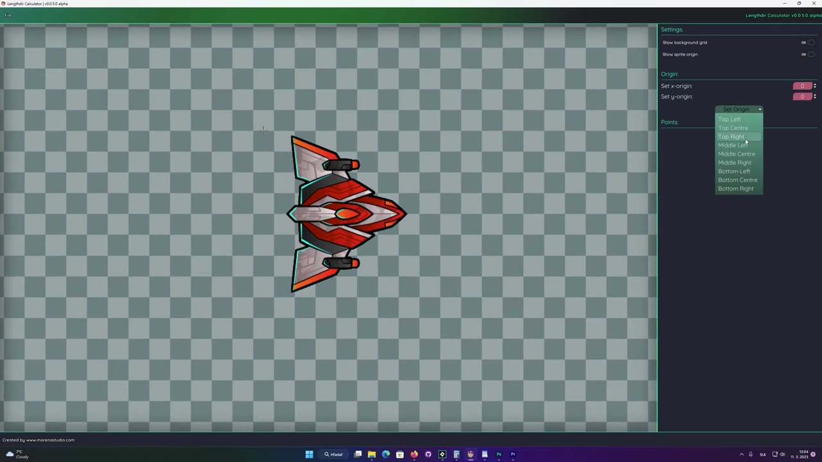
Task: Open Microsoft Store from the taskbar
Action: pos(400,454)
